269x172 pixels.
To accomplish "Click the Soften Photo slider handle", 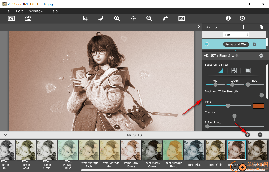I will 207,127.
